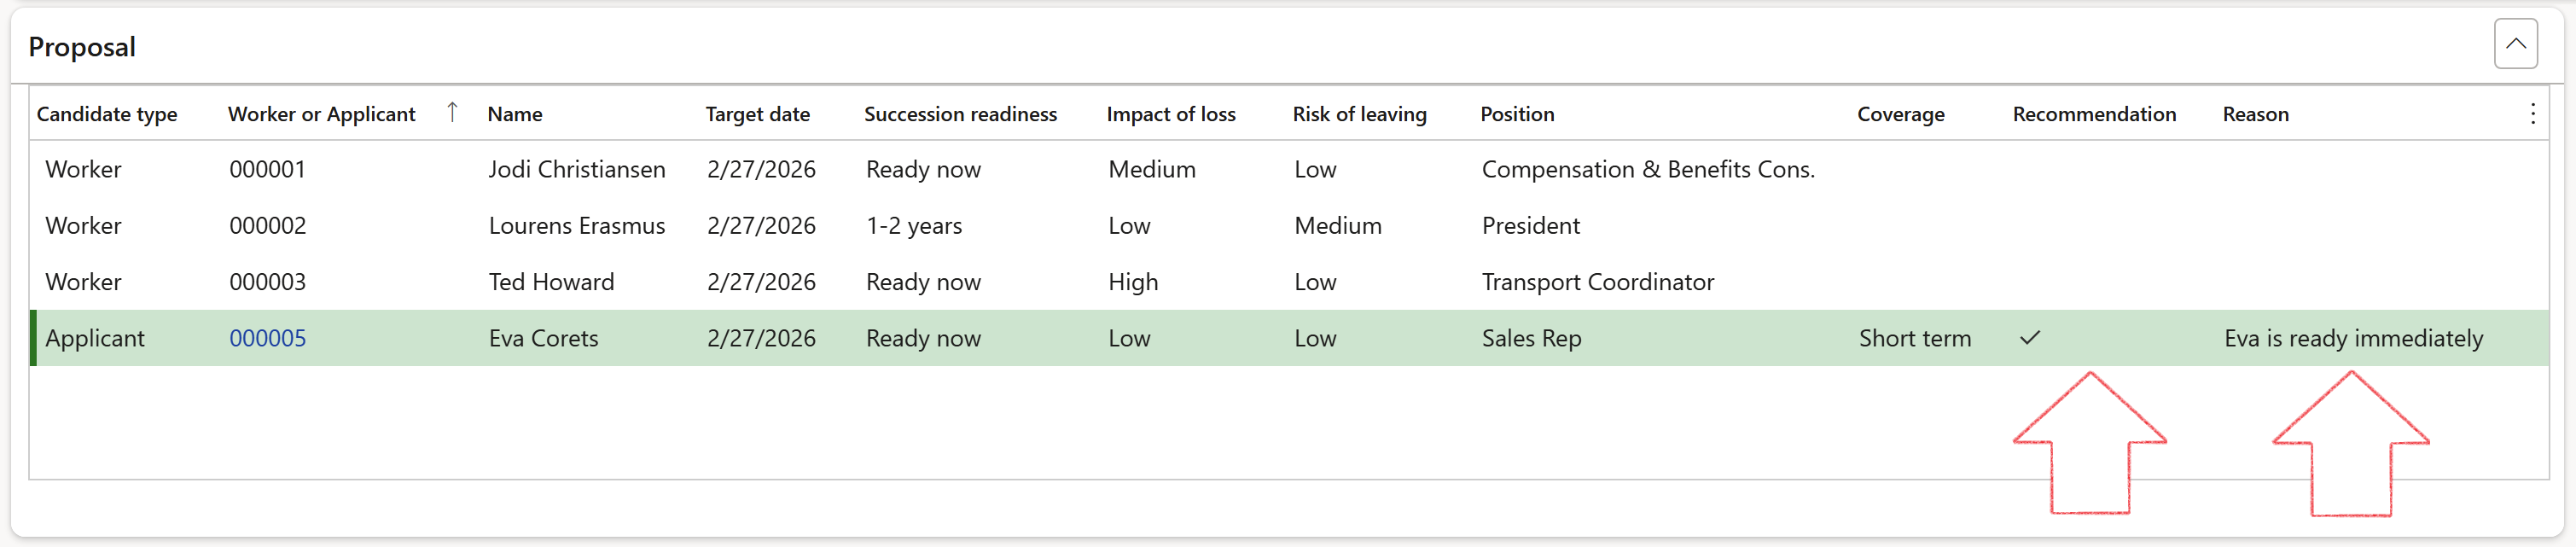
Task: Click the Ted Howard name cell
Action: [551, 282]
